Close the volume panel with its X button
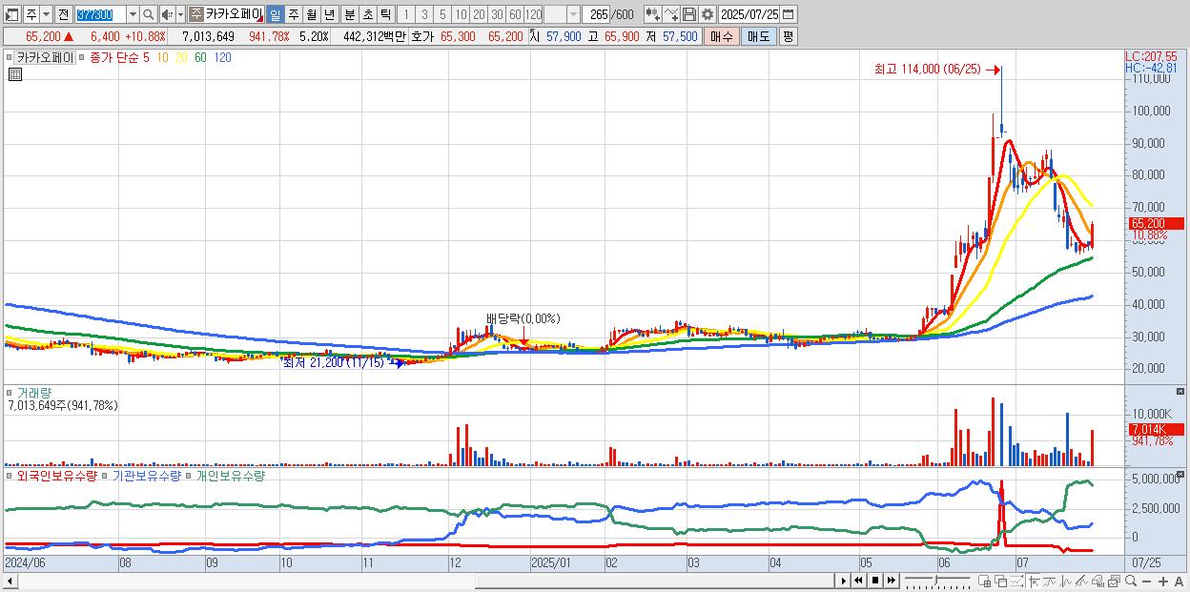Image resolution: width=1190 pixels, height=592 pixels. [x=1180, y=392]
